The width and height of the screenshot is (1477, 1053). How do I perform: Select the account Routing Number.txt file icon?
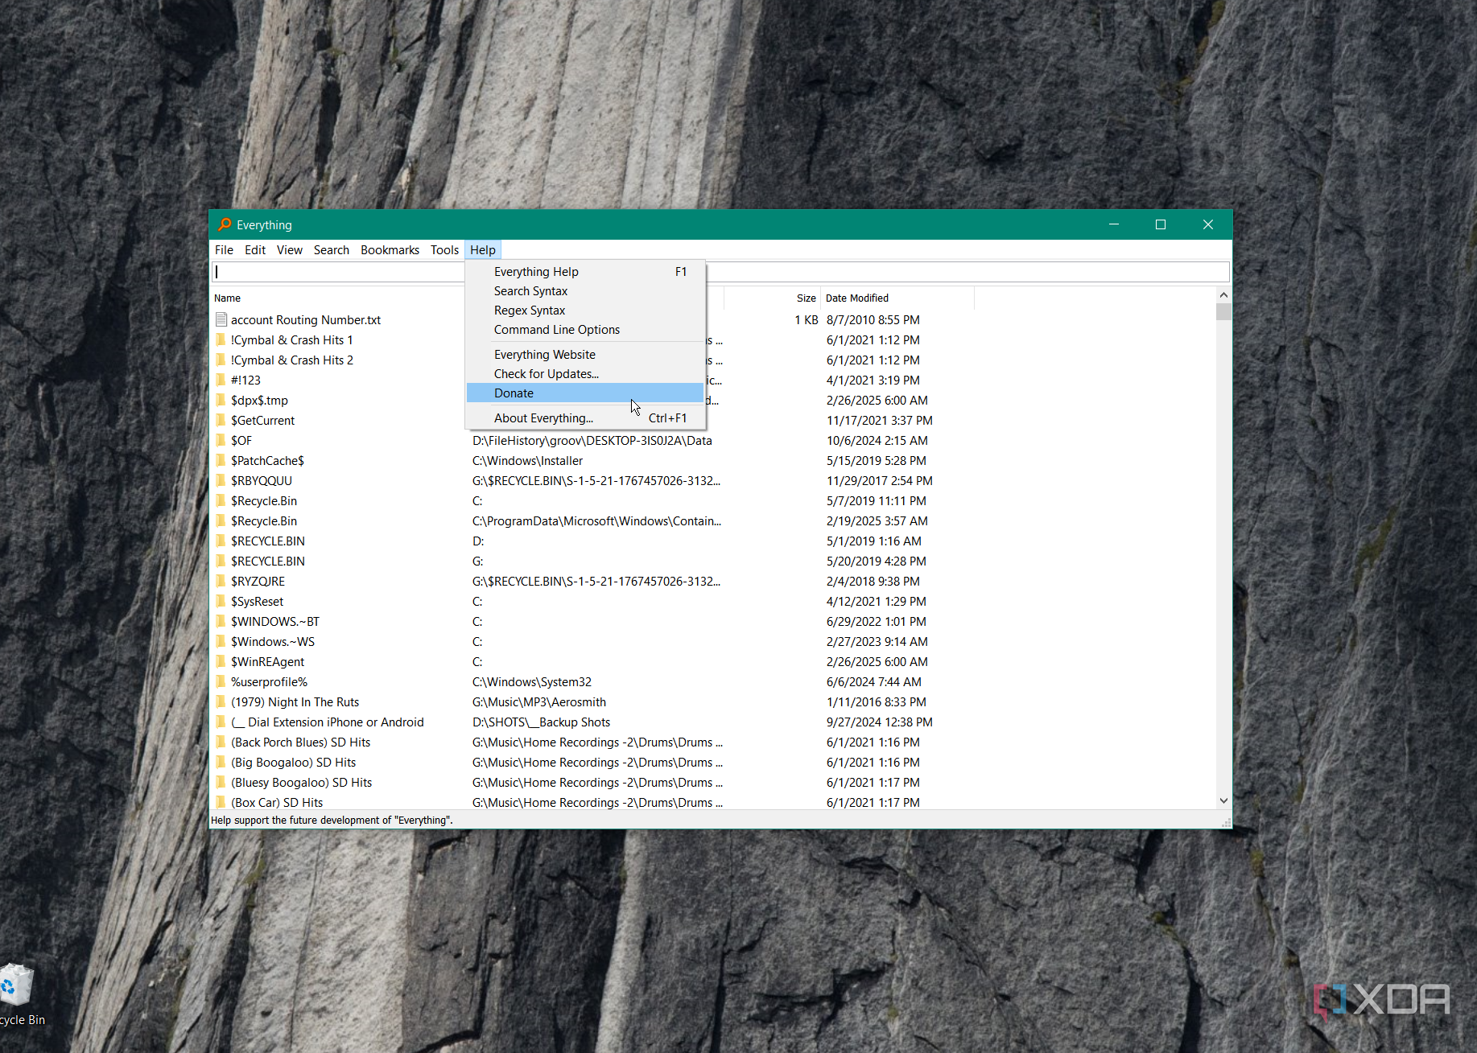(x=221, y=319)
